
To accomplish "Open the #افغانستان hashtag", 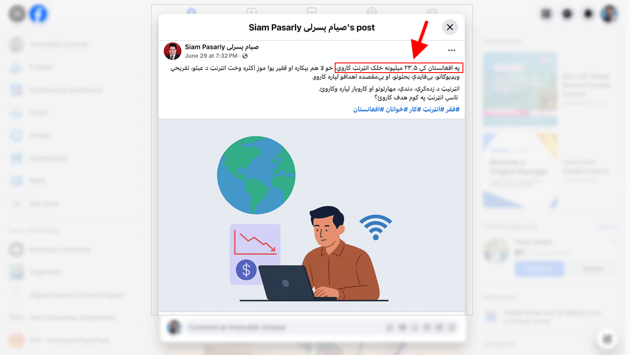I will [368, 109].
